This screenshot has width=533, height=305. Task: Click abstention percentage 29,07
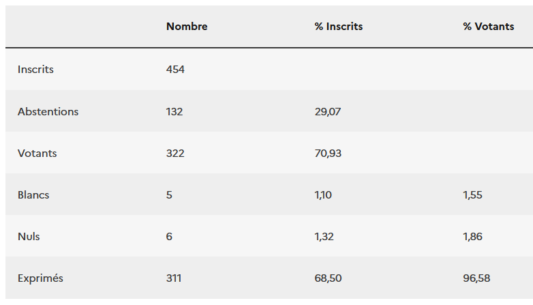point(328,111)
